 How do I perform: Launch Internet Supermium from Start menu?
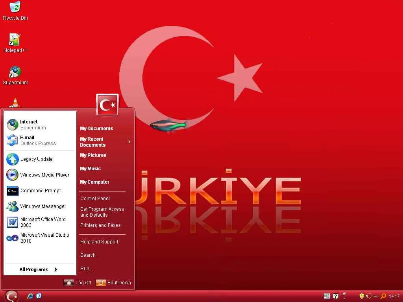click(41, 125)
